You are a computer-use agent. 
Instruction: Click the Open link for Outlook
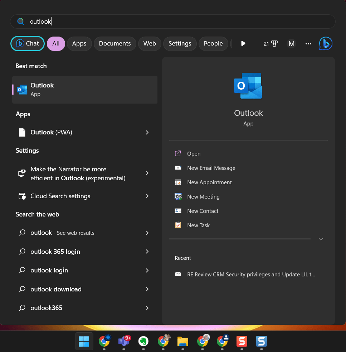click(194, 153)
